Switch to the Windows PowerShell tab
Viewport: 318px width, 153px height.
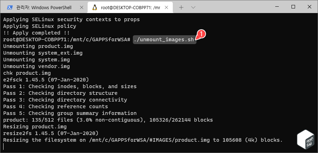43,7
